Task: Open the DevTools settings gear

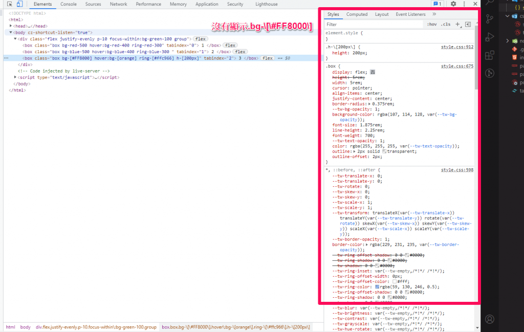Action: point(453,4)
